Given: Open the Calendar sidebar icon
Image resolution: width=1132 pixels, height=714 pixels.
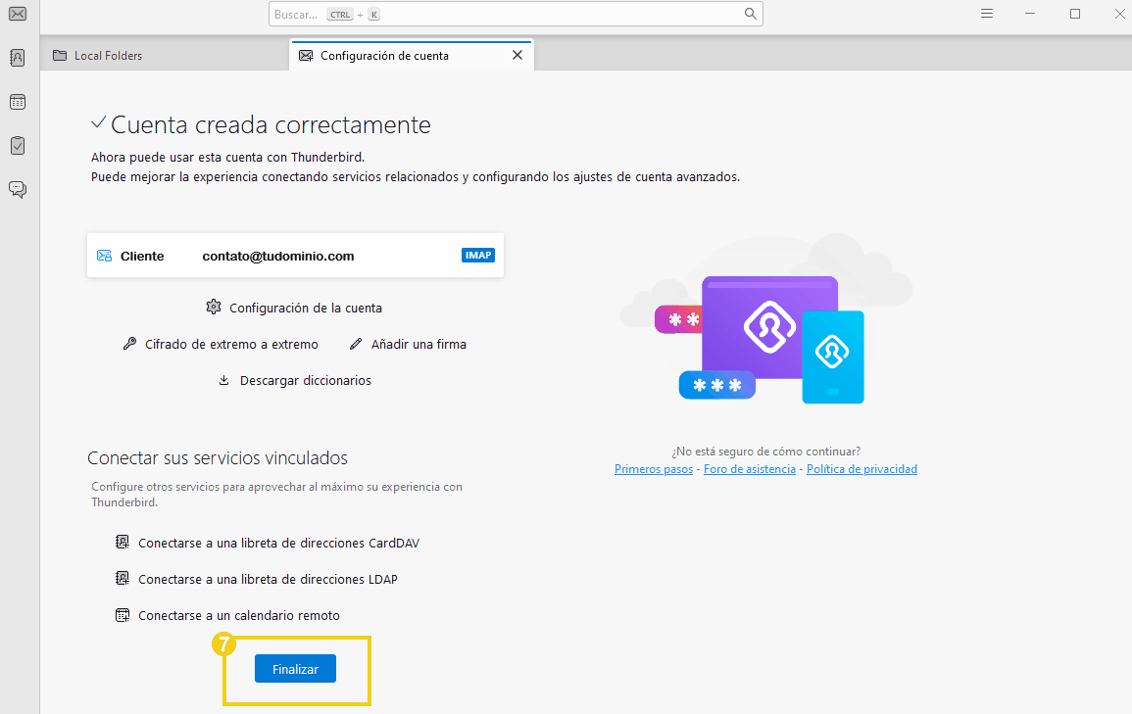Looking at the screenshot, I should [18, 102].
